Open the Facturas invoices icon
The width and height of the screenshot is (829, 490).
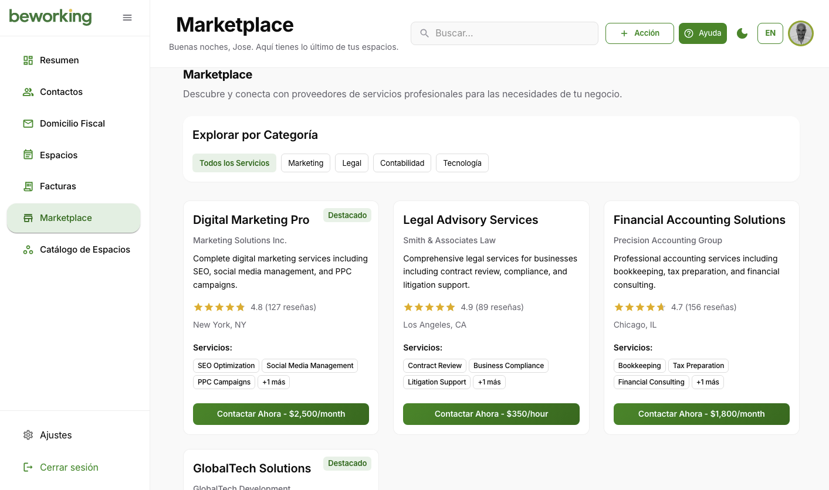(28, 186)
